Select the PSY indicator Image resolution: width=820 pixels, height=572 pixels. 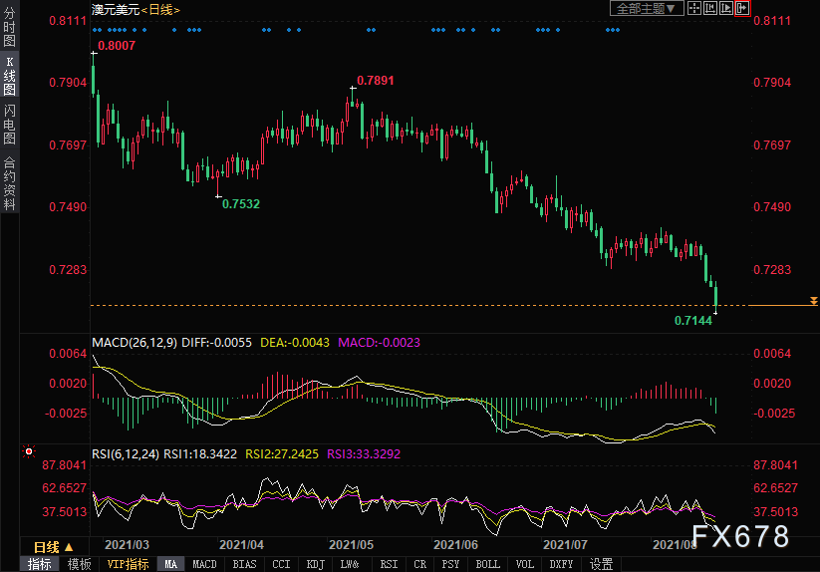tap(450, 564)
